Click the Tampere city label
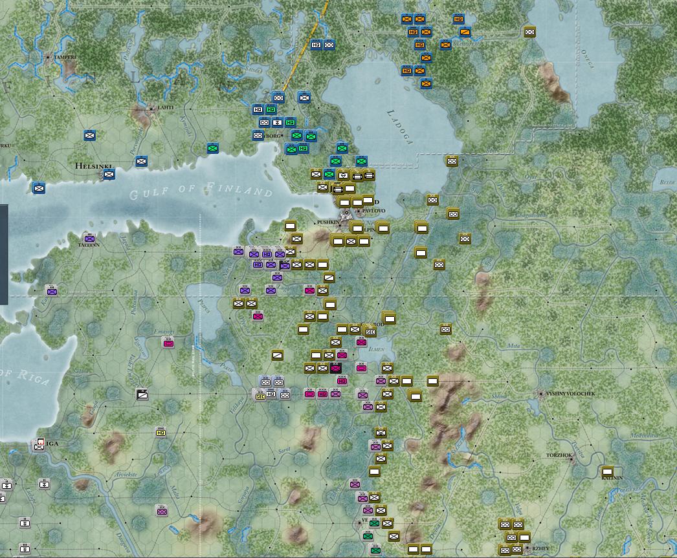The image size is (677, 558). point(65,57)
